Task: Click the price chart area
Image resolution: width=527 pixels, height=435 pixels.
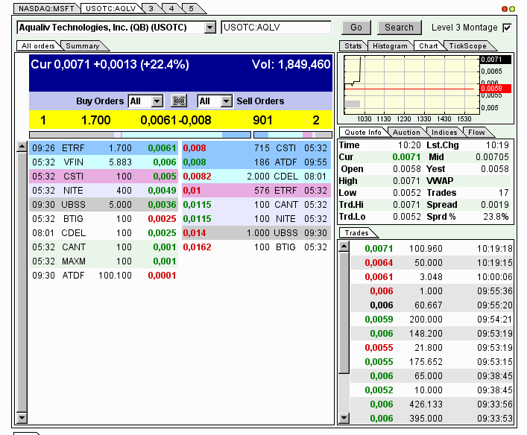Action: (x=411, y=86)
